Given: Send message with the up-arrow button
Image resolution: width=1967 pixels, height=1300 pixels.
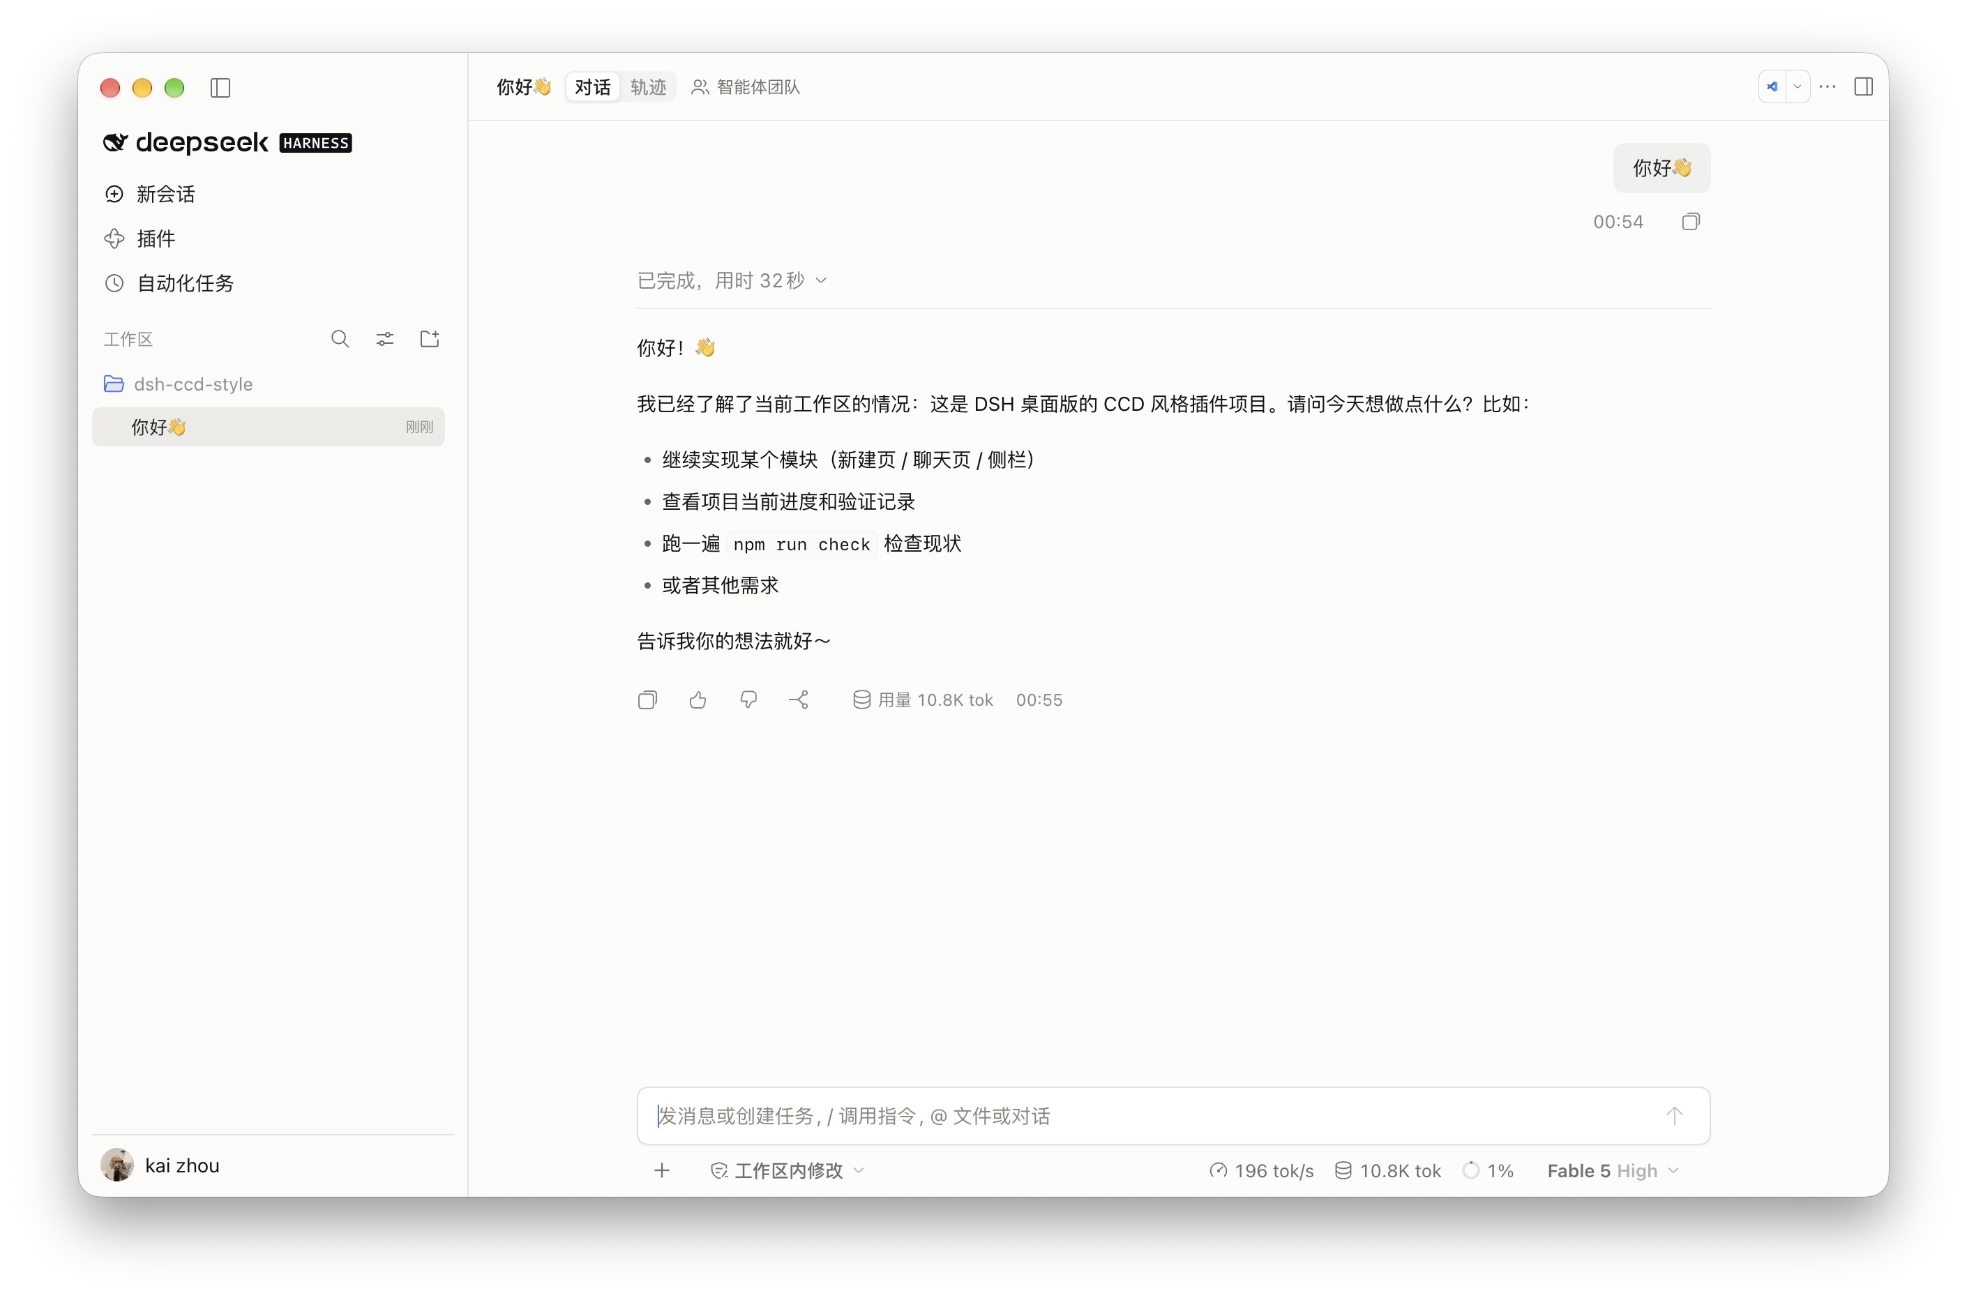Looking at the screenshot, I should point(1673,1116).
